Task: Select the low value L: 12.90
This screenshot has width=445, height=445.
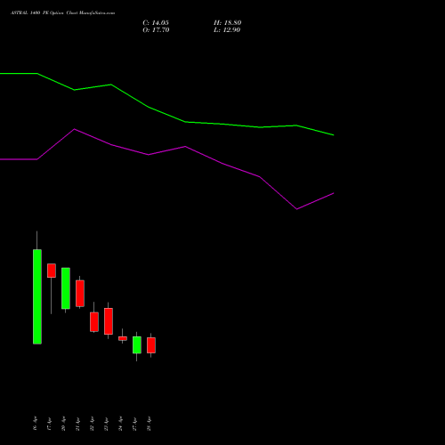Action: (227, 30)
